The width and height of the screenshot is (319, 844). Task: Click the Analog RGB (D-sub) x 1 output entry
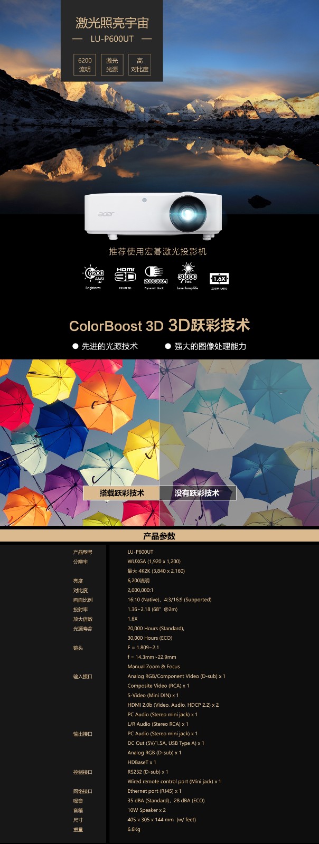(x=154, y=753)
